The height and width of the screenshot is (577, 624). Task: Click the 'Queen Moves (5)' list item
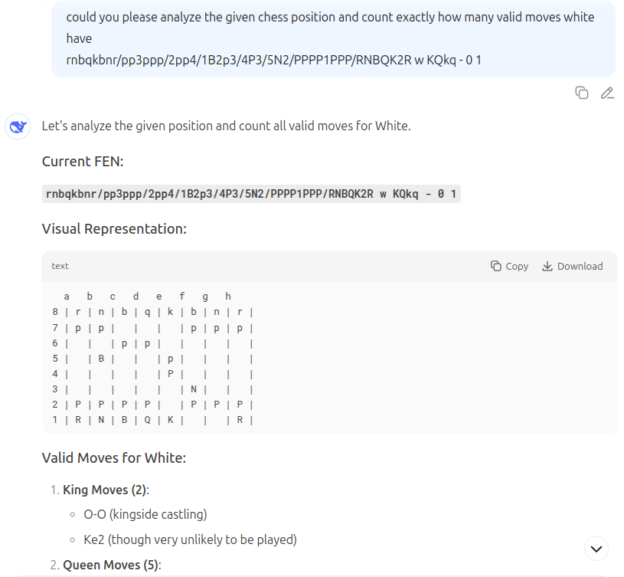click(112, 566)
